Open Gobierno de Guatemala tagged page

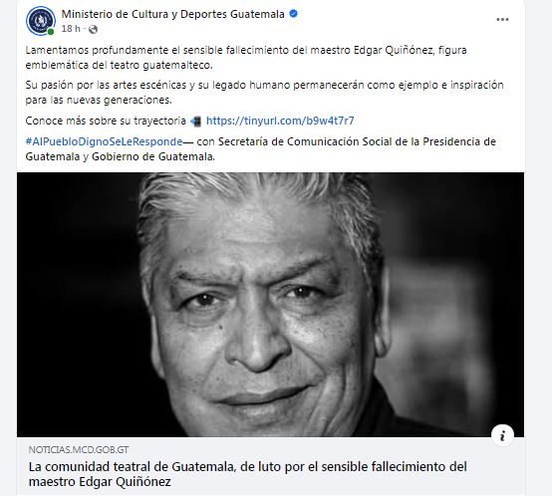[x=152, y=156]
